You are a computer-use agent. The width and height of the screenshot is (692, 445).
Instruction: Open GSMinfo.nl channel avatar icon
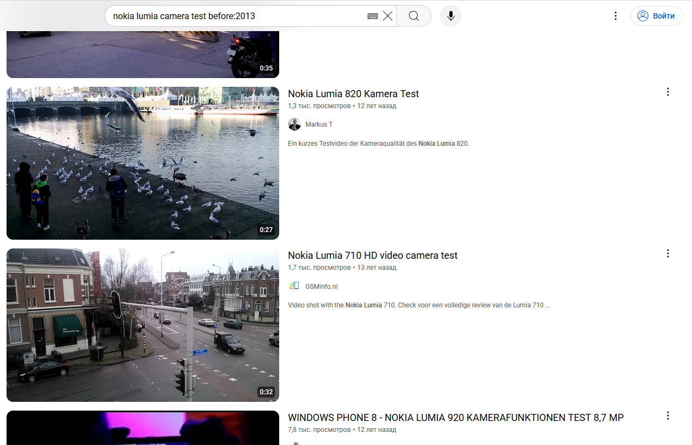[294, 286]
